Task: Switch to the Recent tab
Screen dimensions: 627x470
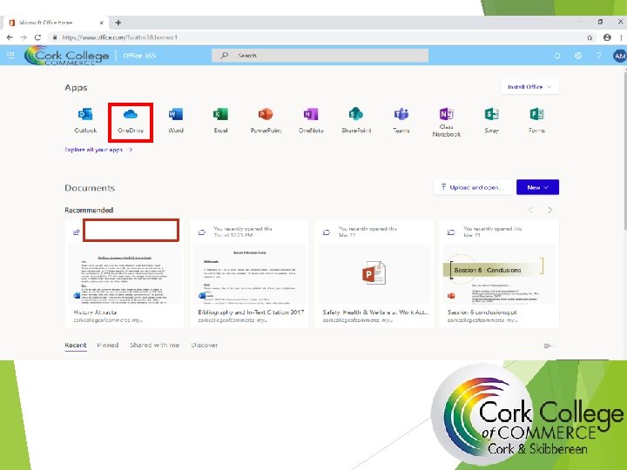Action: pos(76,345)
